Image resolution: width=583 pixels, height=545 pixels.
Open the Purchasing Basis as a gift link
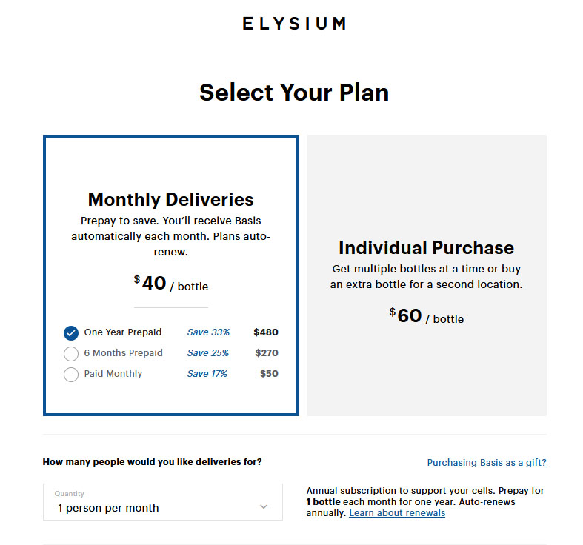click(487, 463)
